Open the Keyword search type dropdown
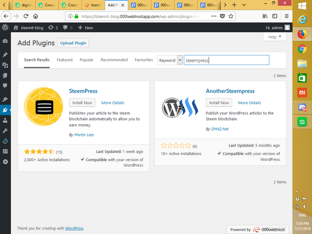This screenshot has height=234, width=312. 170,60
